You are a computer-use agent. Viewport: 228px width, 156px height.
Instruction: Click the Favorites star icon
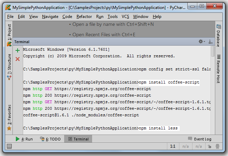(9, 128)
